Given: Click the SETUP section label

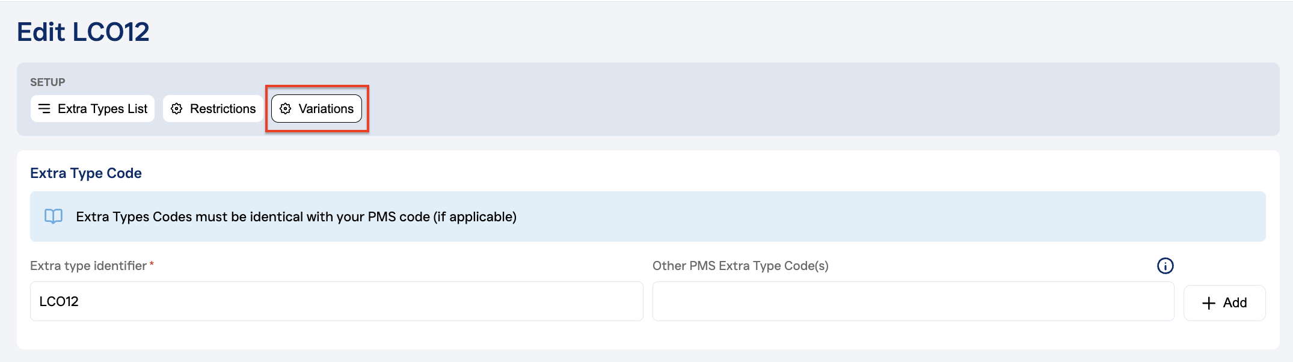Looking at the screenshot, I should [48, 82].
